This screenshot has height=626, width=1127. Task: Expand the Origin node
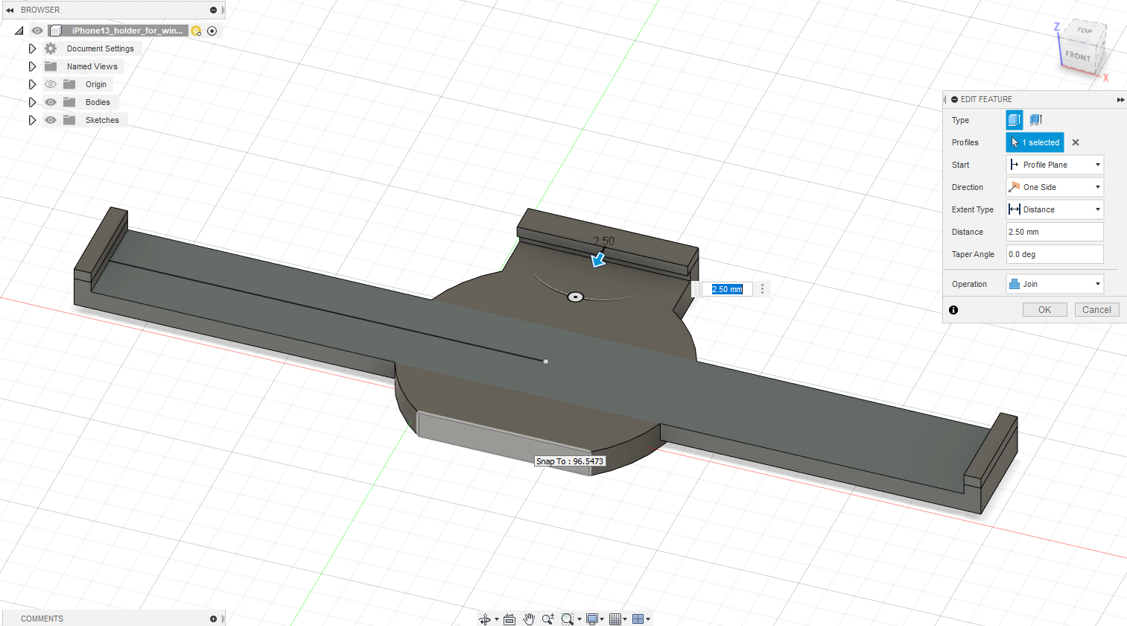32,84
